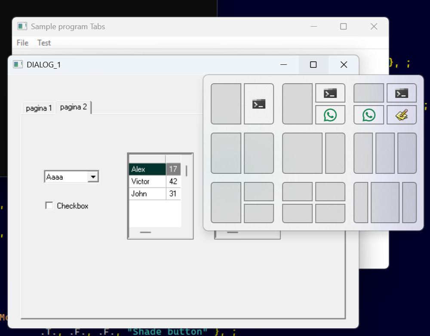Click the Sample program Tabs window icon
Viewport: 430px width, 336px height.
point(22,27)
